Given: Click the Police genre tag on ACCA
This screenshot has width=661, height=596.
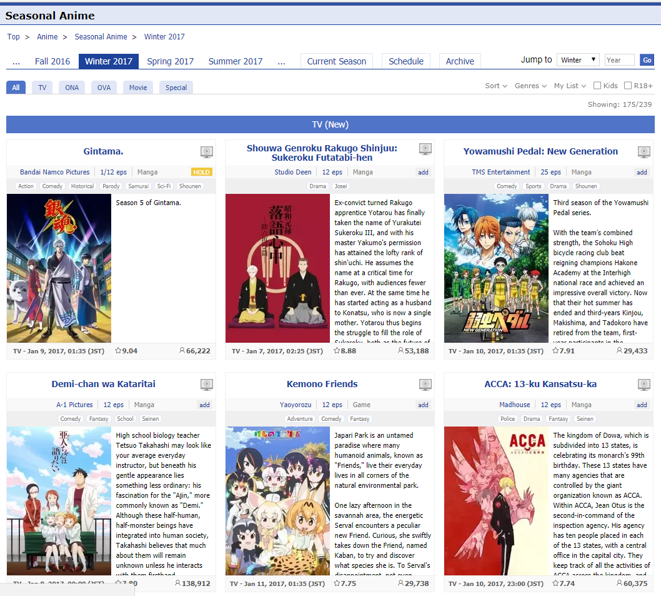Looking at the screenshot, I should tap(507, 419).
